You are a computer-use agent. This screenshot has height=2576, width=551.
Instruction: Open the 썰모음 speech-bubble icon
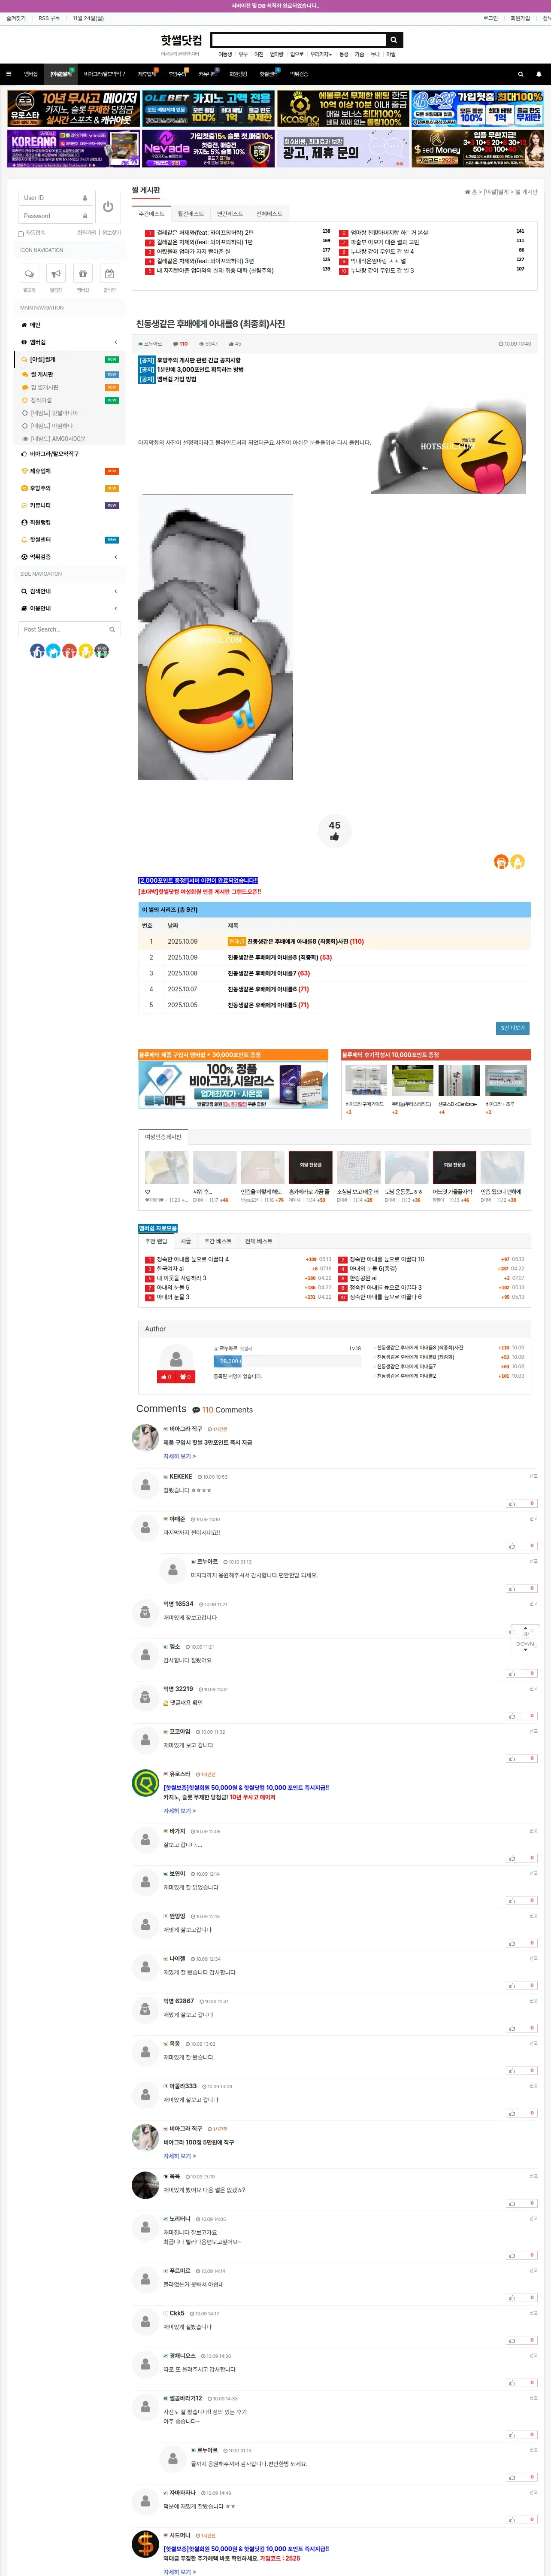click(x=29, y=273)
